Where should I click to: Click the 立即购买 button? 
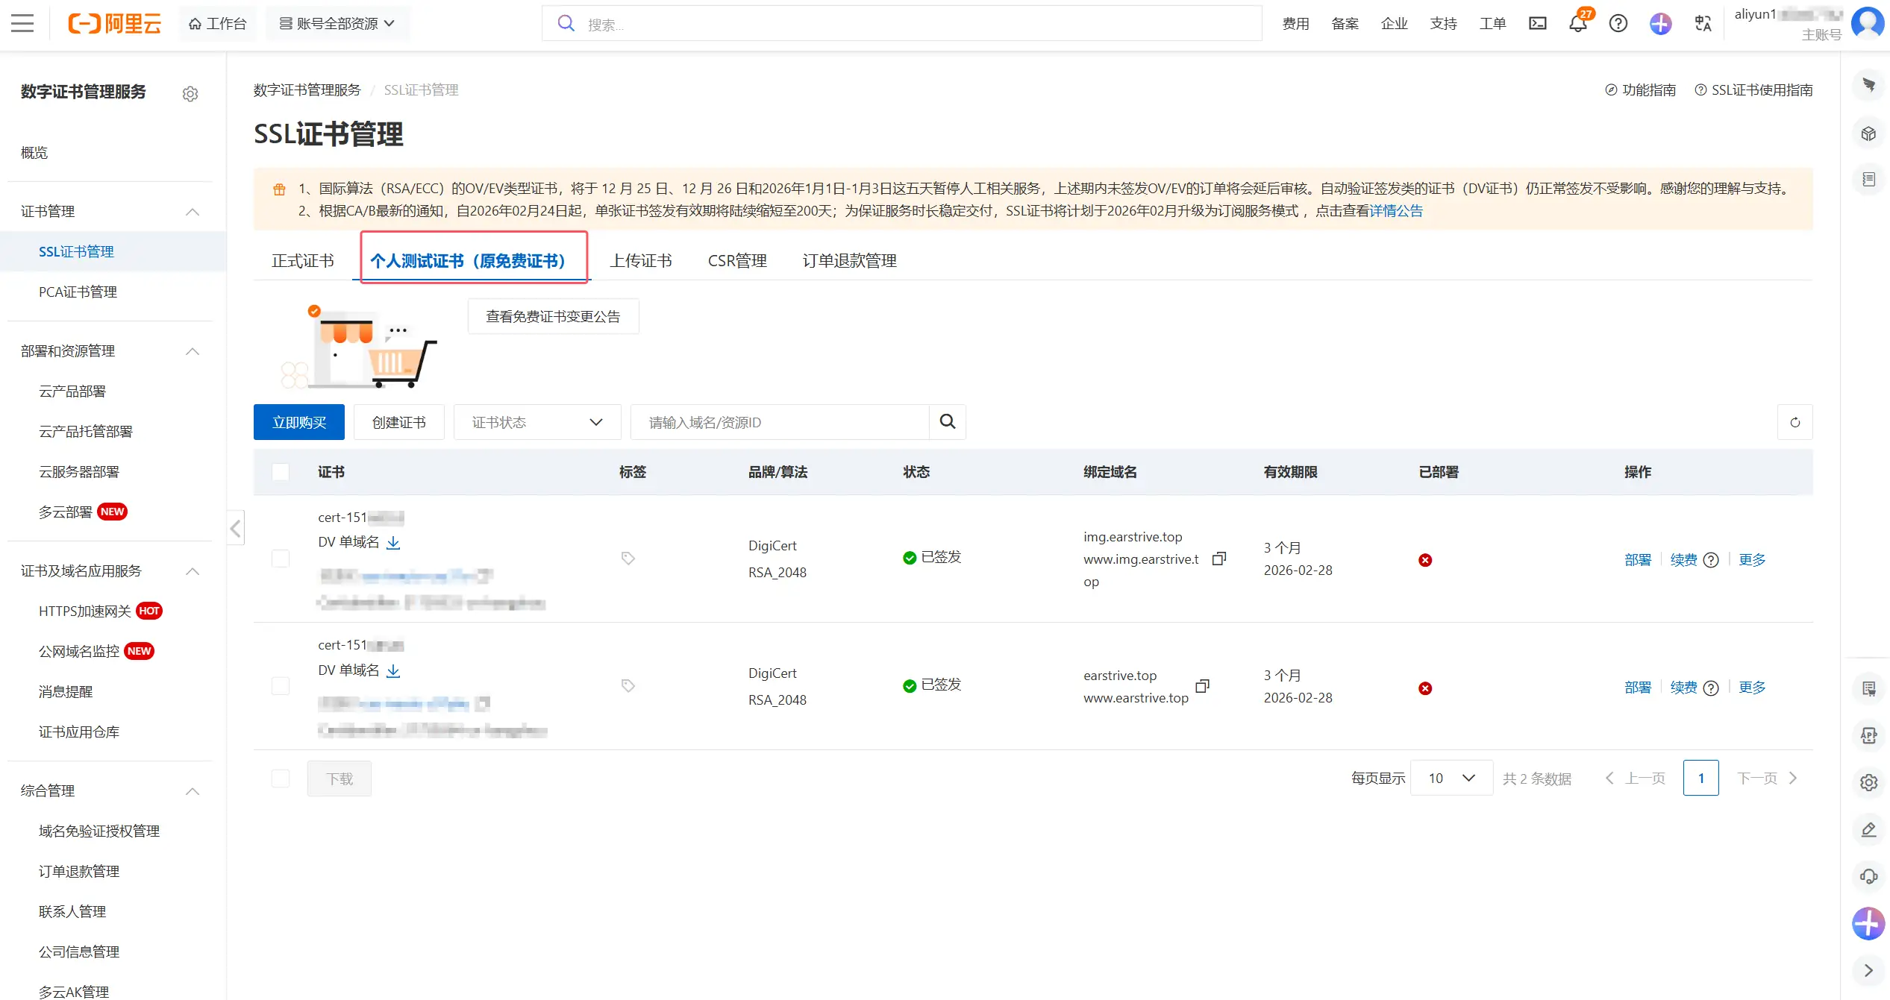(298, 422)
